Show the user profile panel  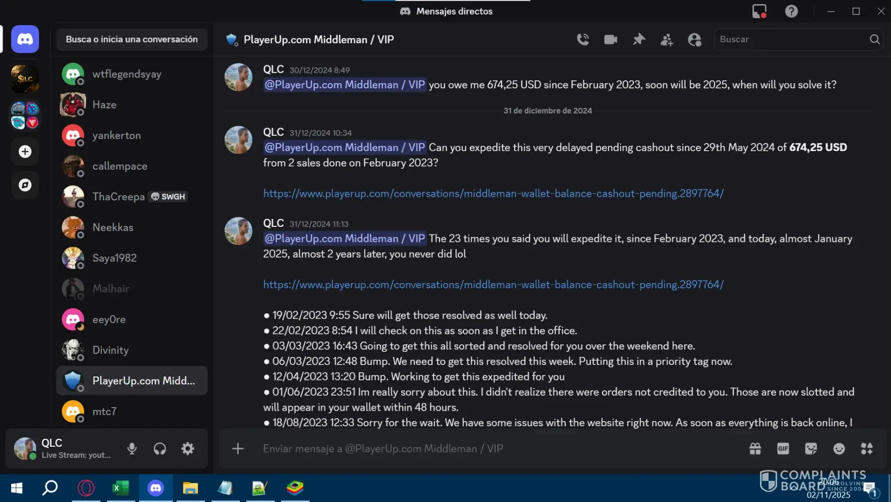pos(695,40)
